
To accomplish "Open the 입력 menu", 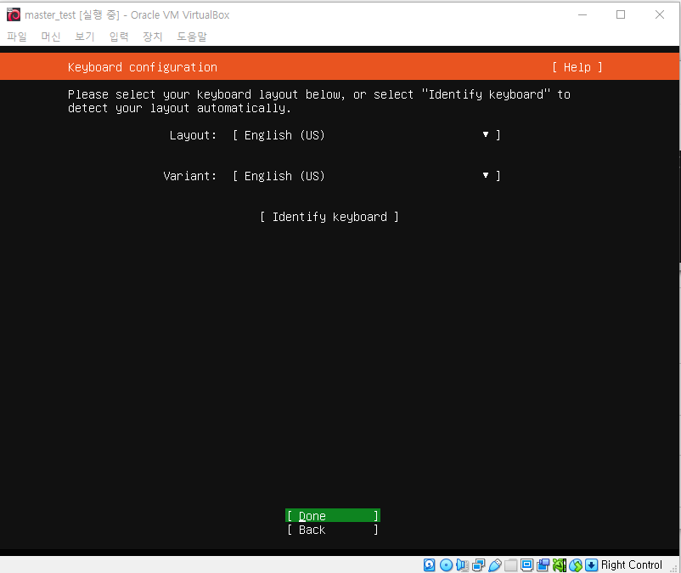I will coord(119,37).
